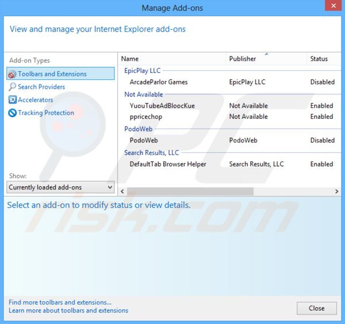Viewport: 345px width, 324px height.
Task: Click EpicPlay LLC publisher cell
Action: click(x=247, y=82)
